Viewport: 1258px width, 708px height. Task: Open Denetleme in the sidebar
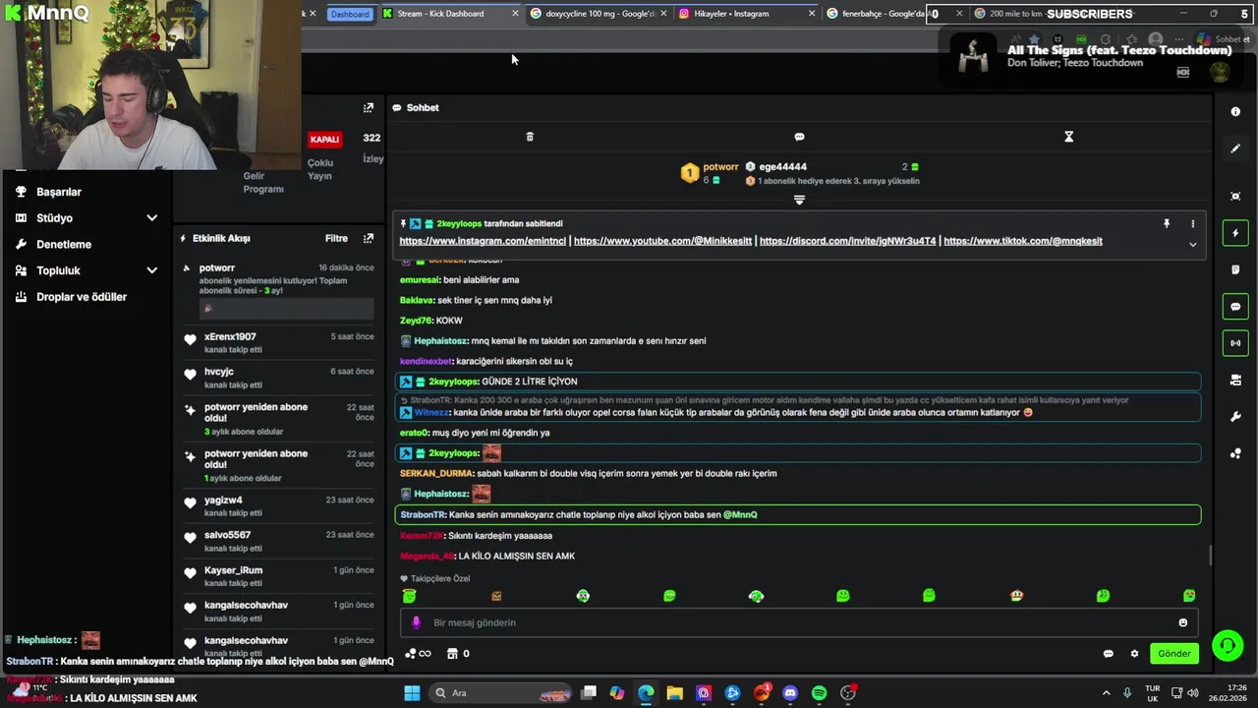coord(64,244)
